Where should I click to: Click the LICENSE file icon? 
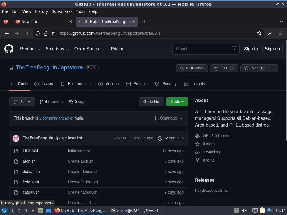click(16, 151)
